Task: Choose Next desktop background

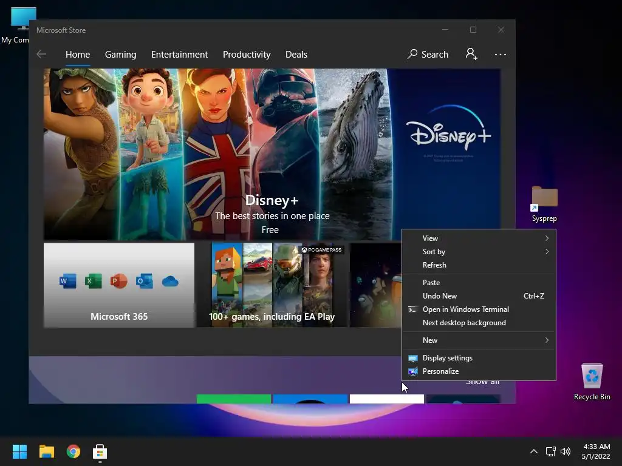Action: click(x=479, y=323)
